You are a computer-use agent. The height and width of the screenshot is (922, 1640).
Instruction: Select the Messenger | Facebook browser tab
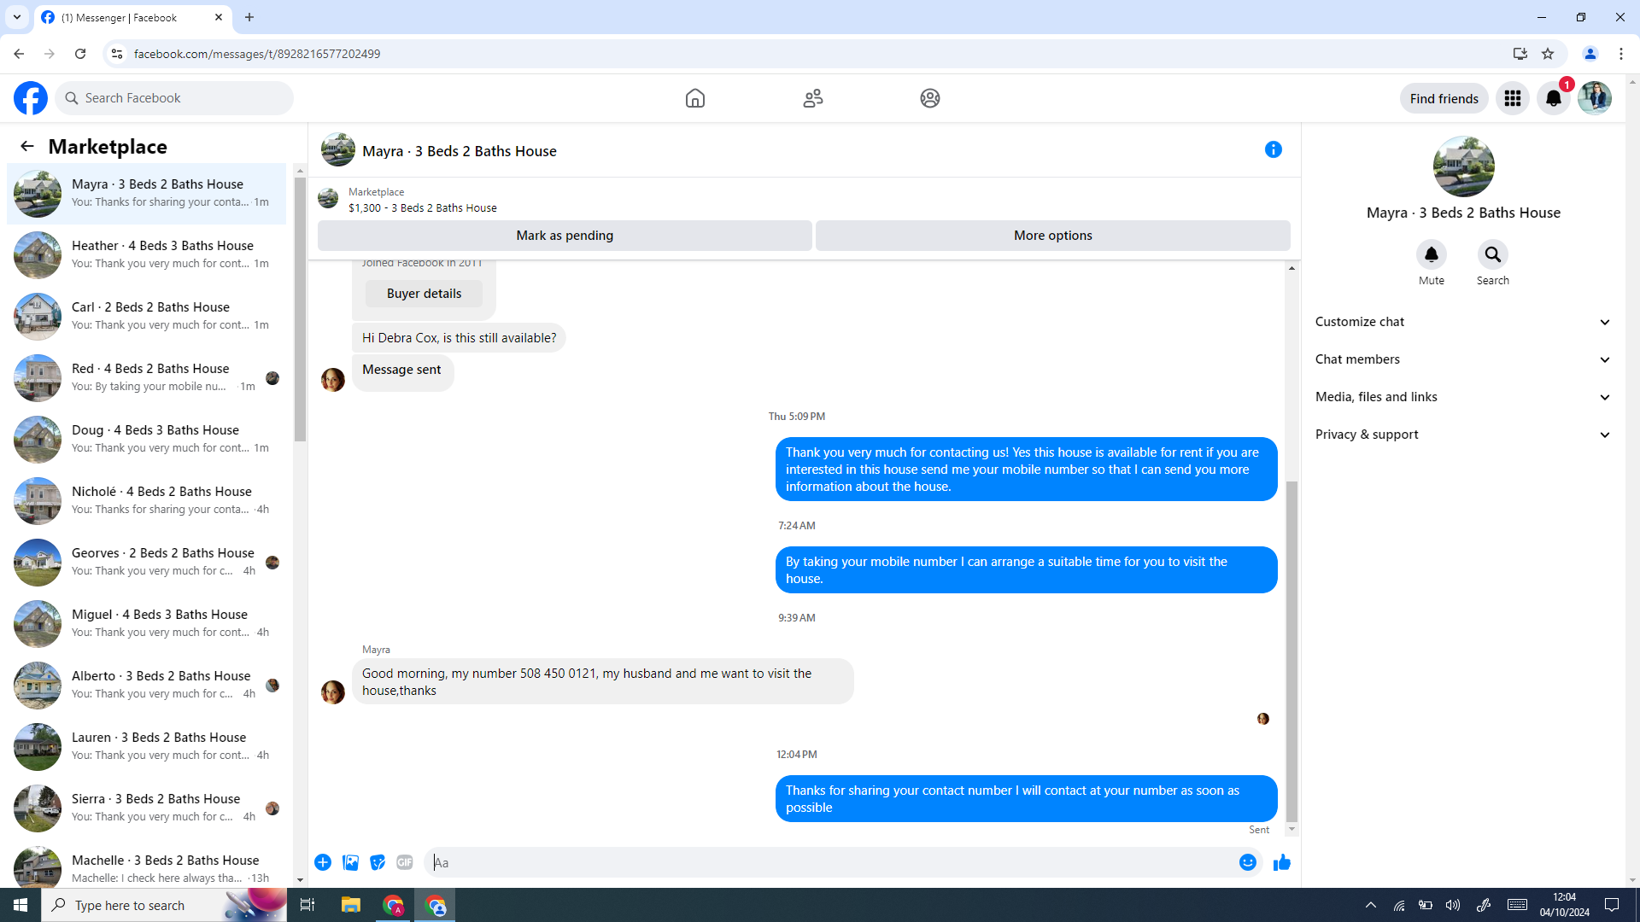point(132,17)
